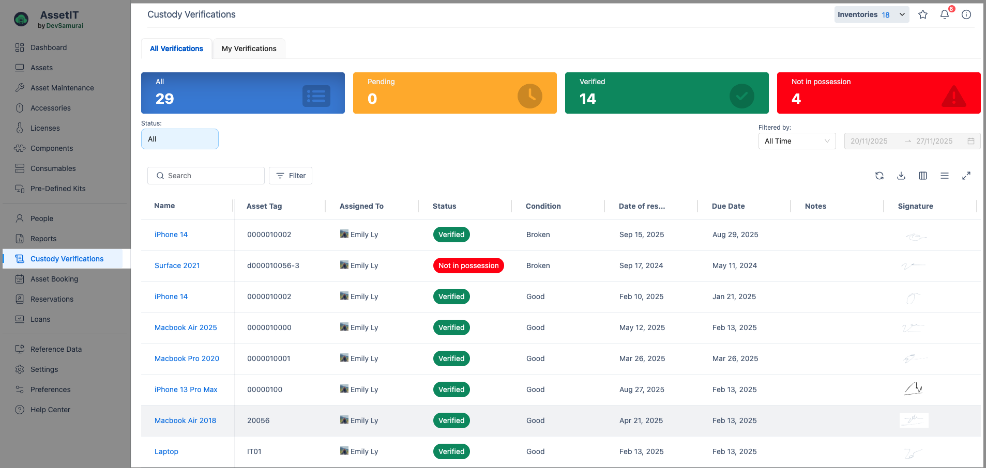Click the row density lines icon
This screenshot has width=986, height=468.
(944, 176)
